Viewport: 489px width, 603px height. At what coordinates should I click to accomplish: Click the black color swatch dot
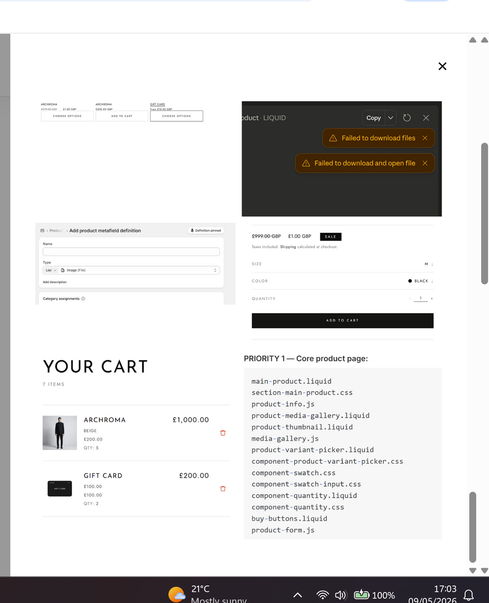pyautogui.click(x=410, y=281)
